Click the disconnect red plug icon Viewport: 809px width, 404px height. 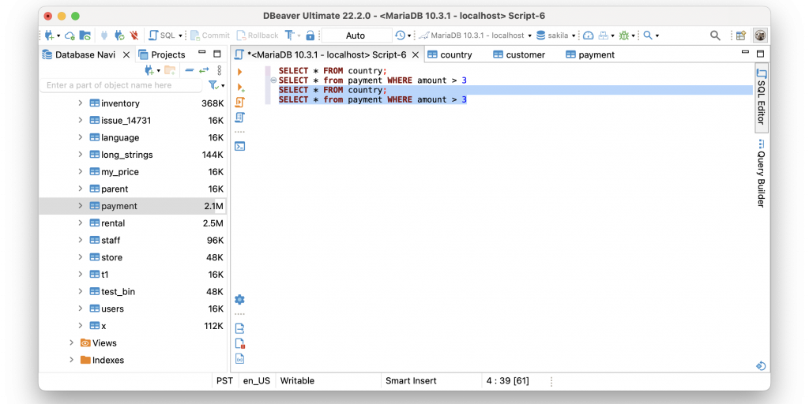click(134, 36)
